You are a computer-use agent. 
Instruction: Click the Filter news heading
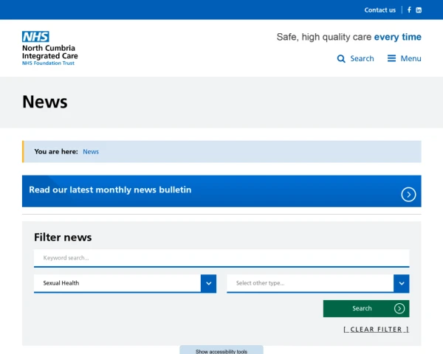pyautogui.click(x=63, y=237)
